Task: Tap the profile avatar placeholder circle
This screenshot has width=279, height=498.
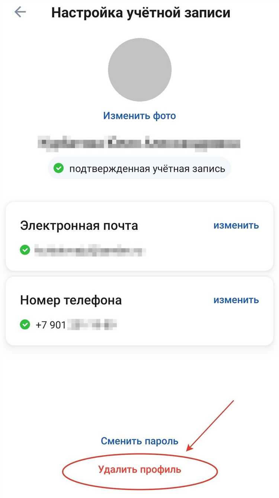Action: [x=139, y=70]
